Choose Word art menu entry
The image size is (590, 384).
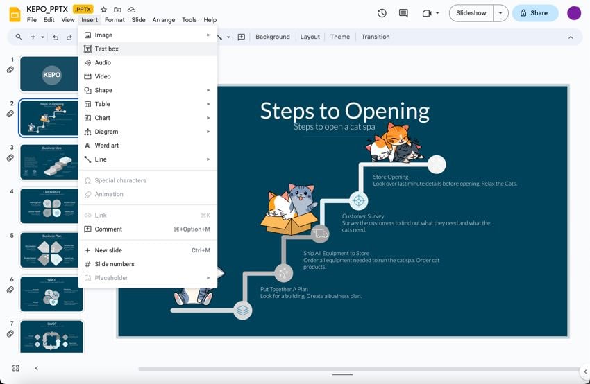pyautogui.click(x=107, y=146)
